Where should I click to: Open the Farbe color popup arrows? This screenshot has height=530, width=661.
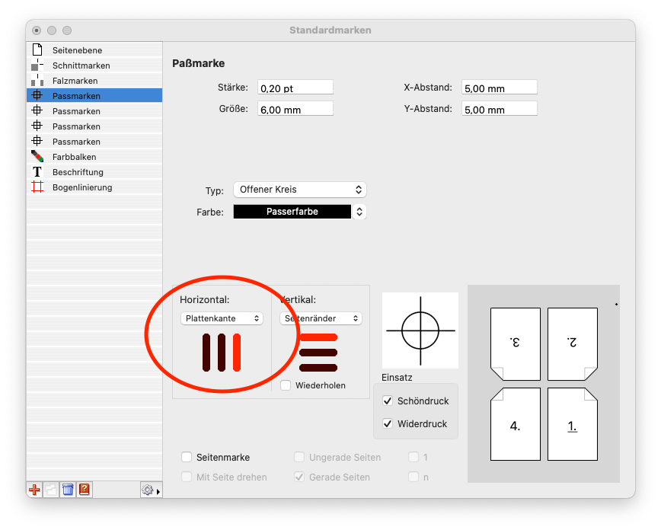[x=359, y=211]
